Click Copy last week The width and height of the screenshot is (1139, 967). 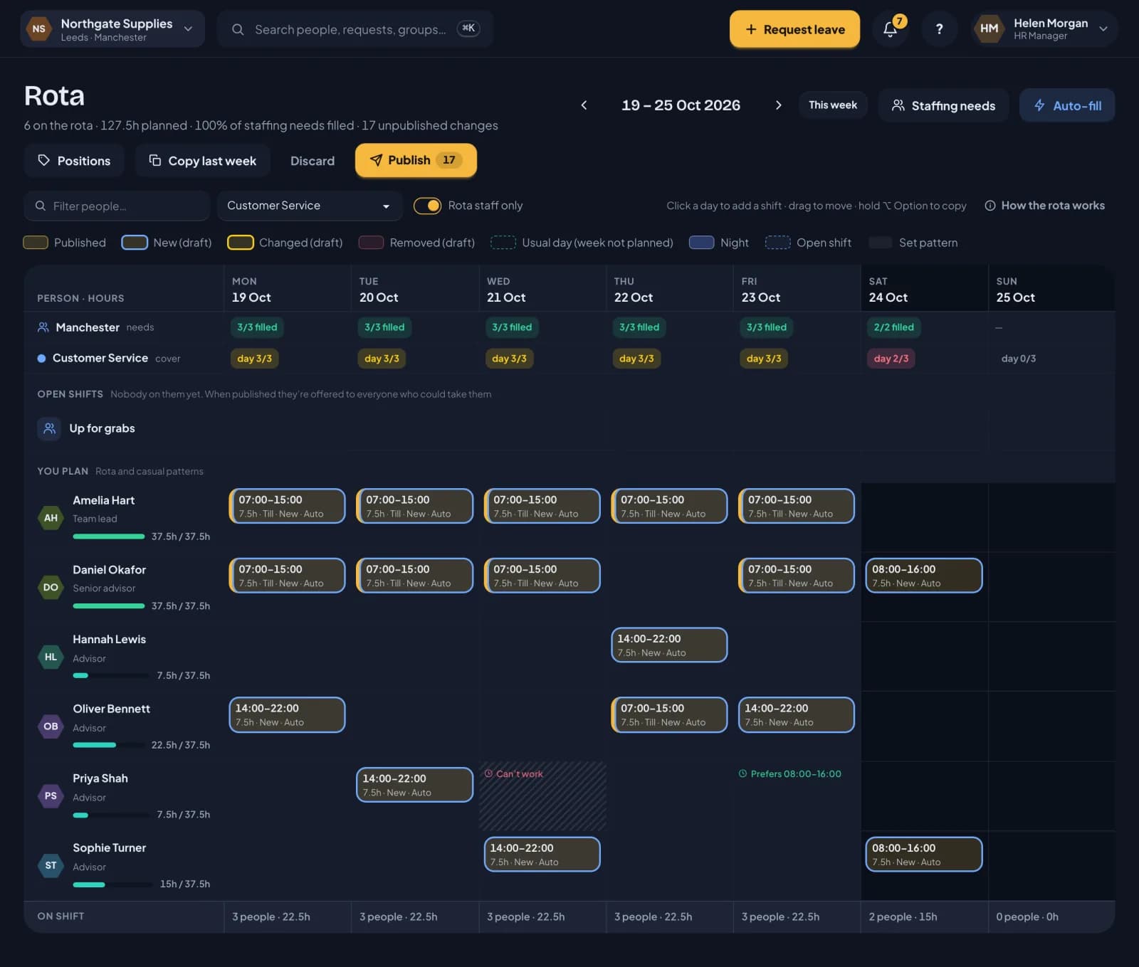click(203, 161)
